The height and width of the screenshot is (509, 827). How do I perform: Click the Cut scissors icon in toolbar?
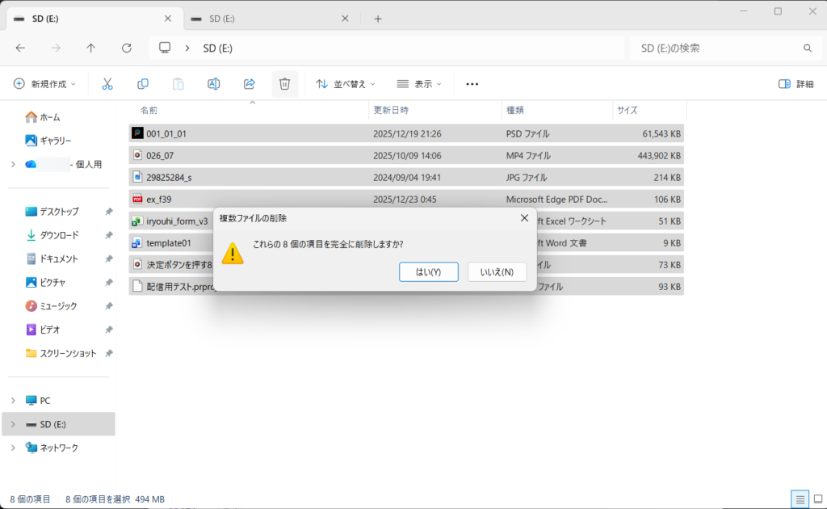(x=107, y=84)
